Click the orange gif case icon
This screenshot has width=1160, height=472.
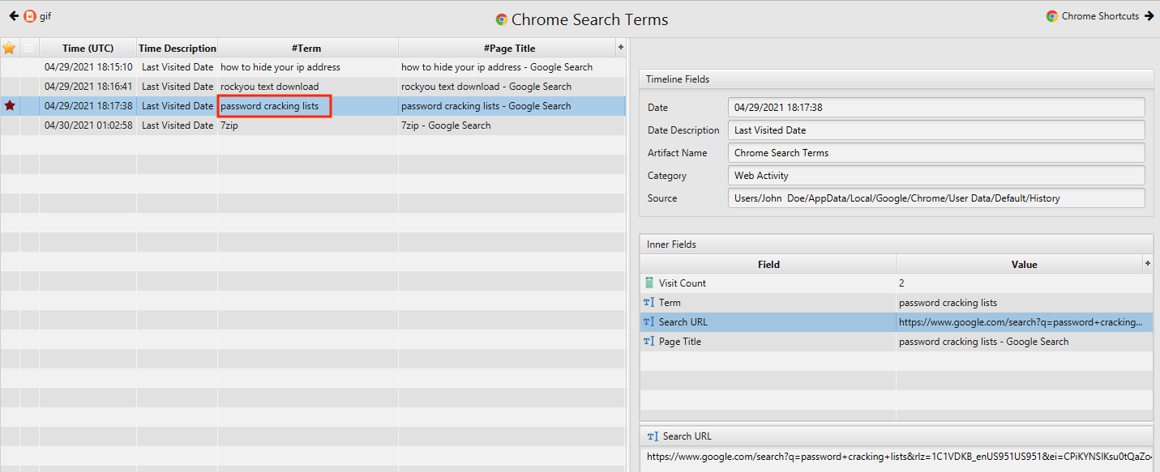click(30, 16)
